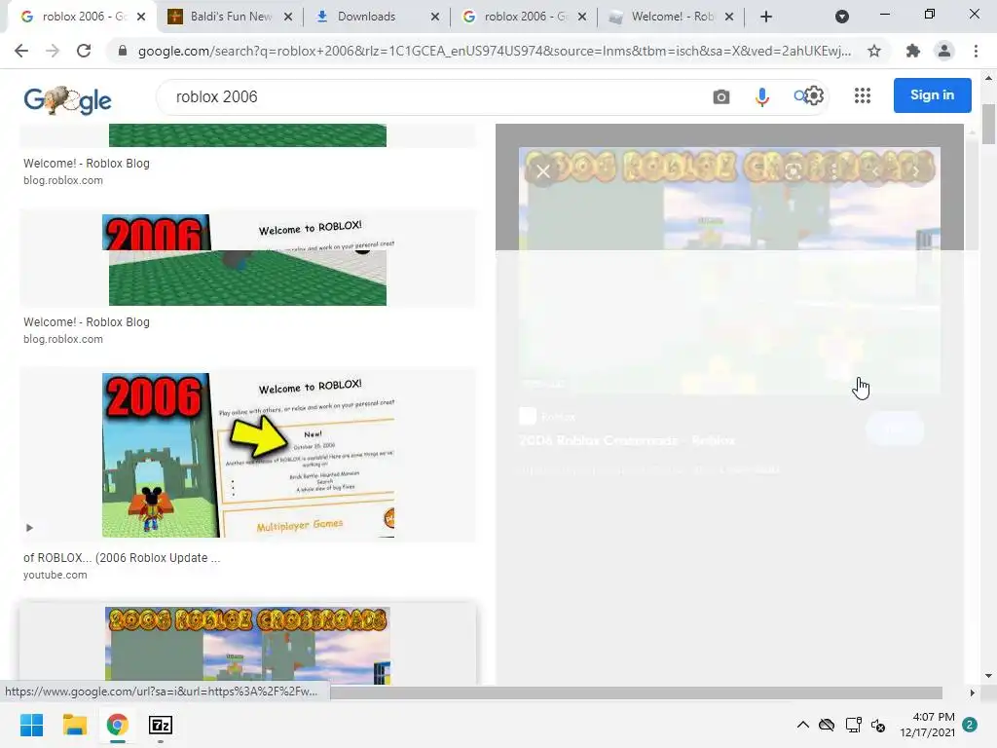This screenshot has width=997, height=748.
Task: Open the notification center badge
Action: (970, 725)
